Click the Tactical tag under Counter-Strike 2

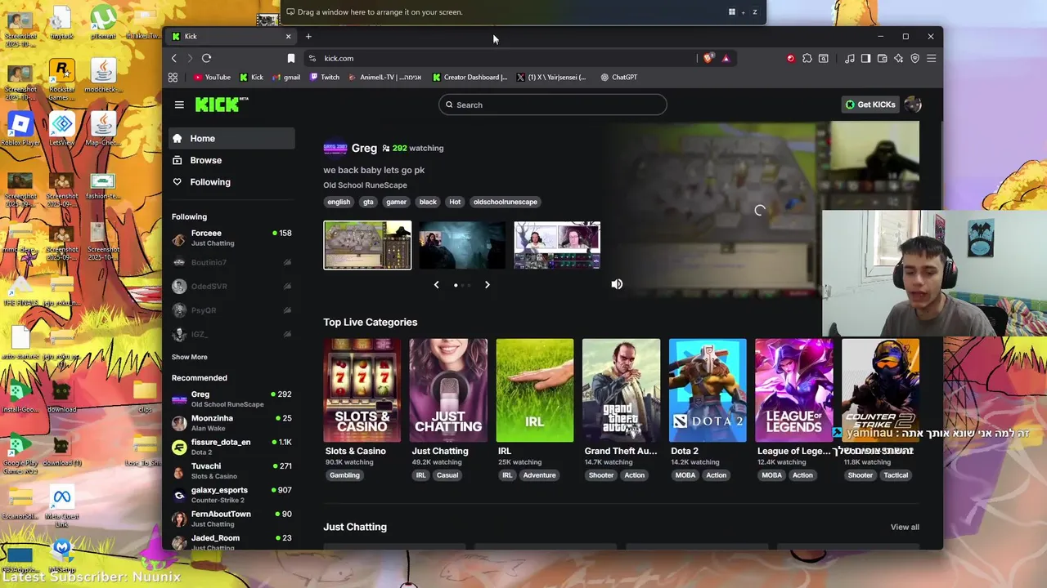coord(896,475)
